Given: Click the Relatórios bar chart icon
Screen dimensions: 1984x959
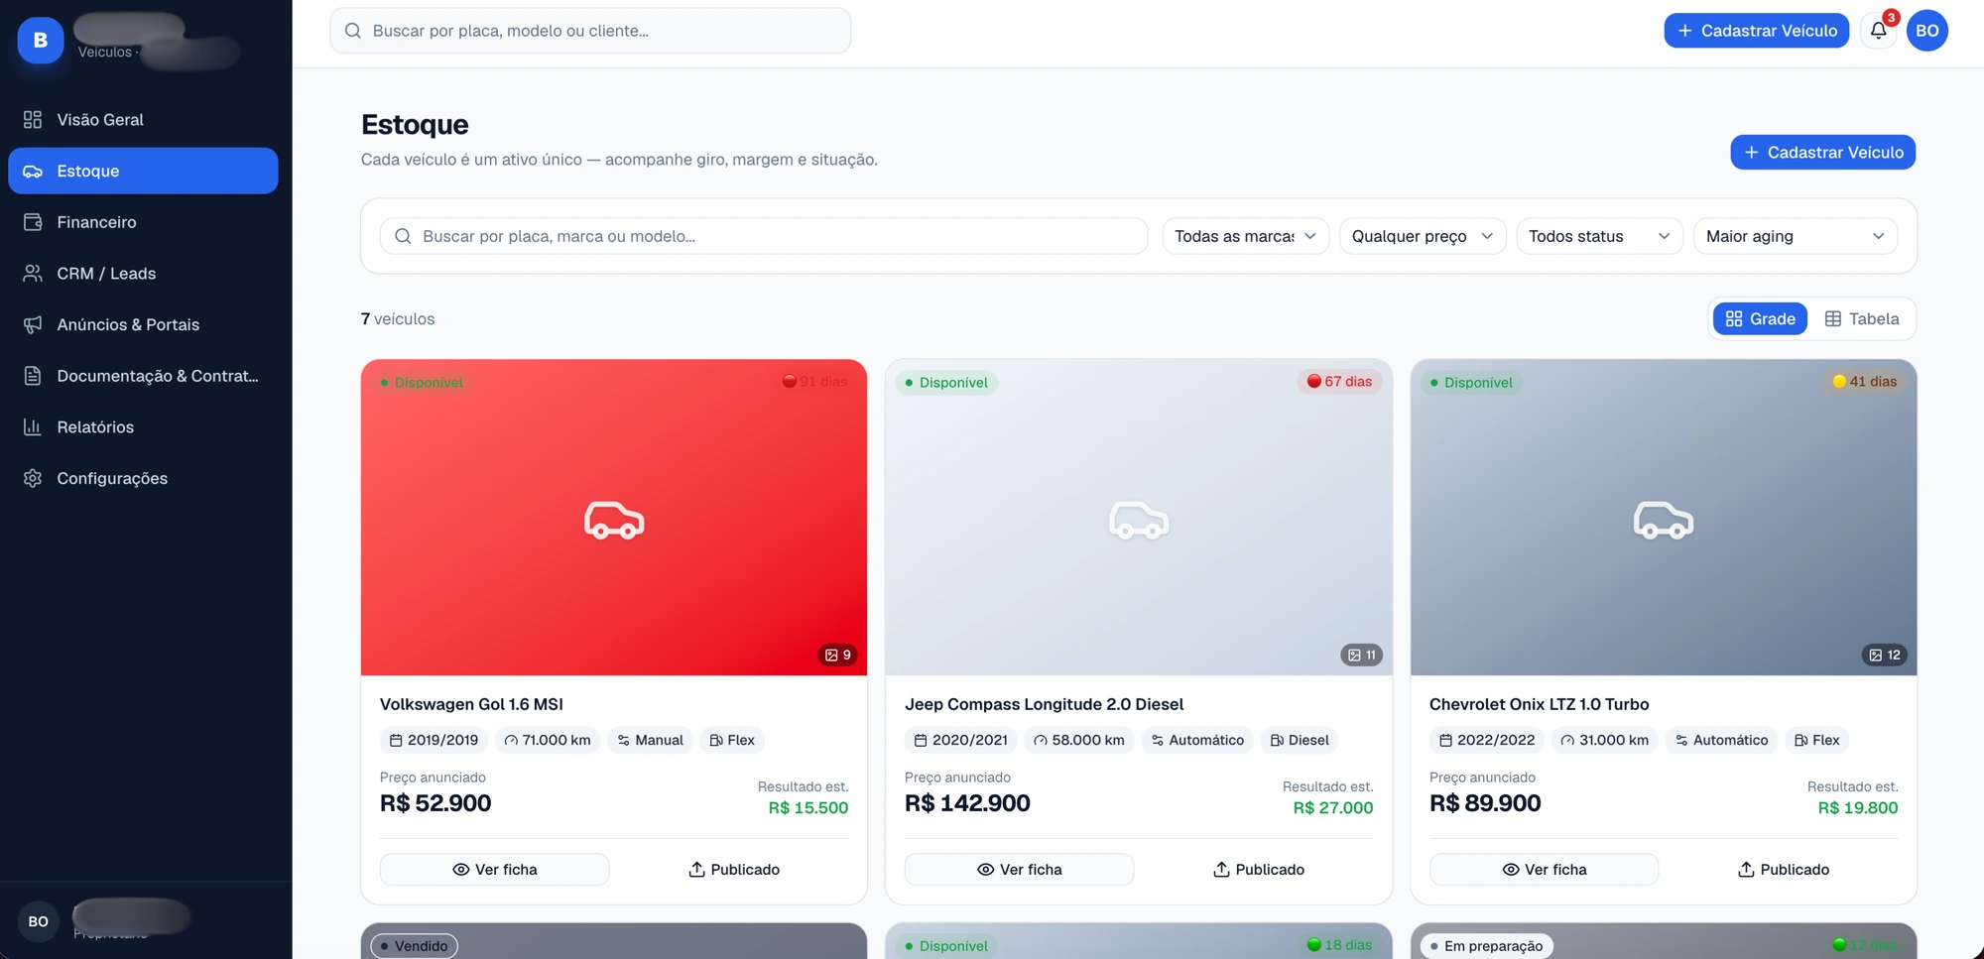Looking at the screenshot, I should [33, 427].
